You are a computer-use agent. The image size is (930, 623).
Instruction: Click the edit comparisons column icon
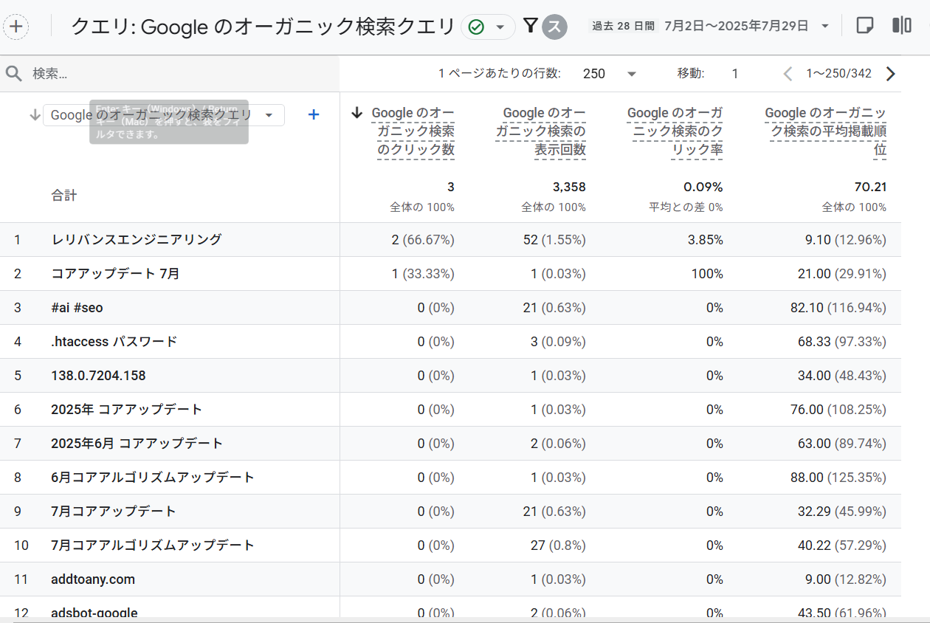coord(901,26)
